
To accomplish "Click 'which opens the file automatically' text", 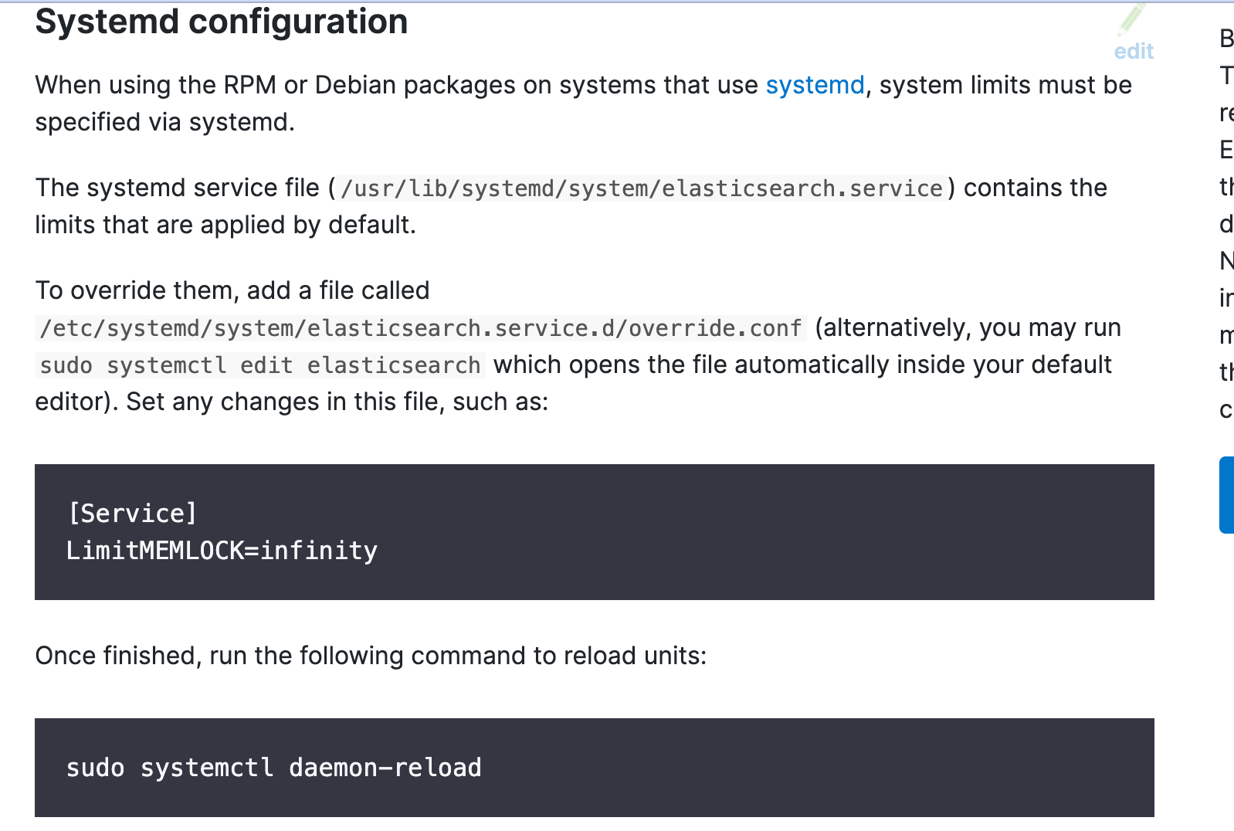I will pos(802,365).
